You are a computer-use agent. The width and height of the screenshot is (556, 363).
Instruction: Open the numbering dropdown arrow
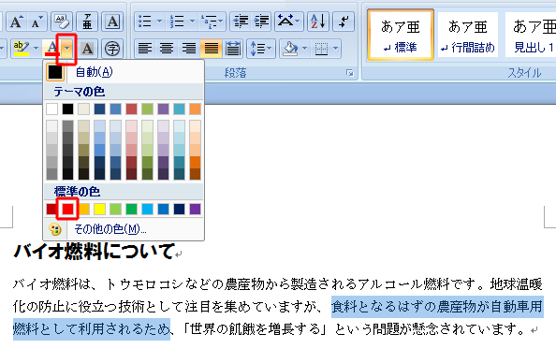(x=192, y=22)
